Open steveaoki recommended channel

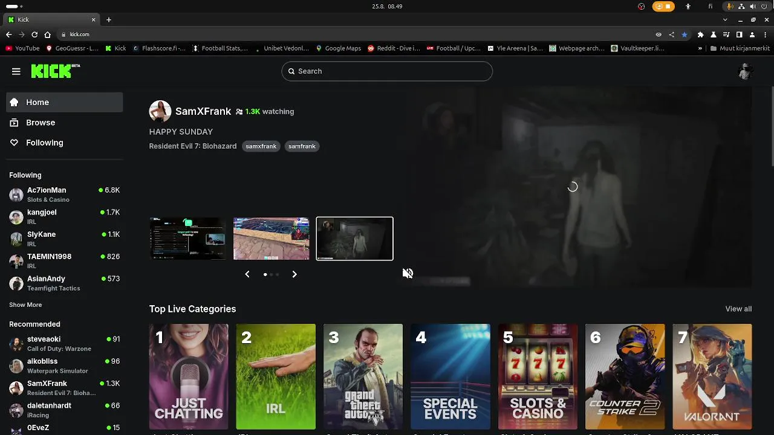pyautogui.click(x=64, y=344)
